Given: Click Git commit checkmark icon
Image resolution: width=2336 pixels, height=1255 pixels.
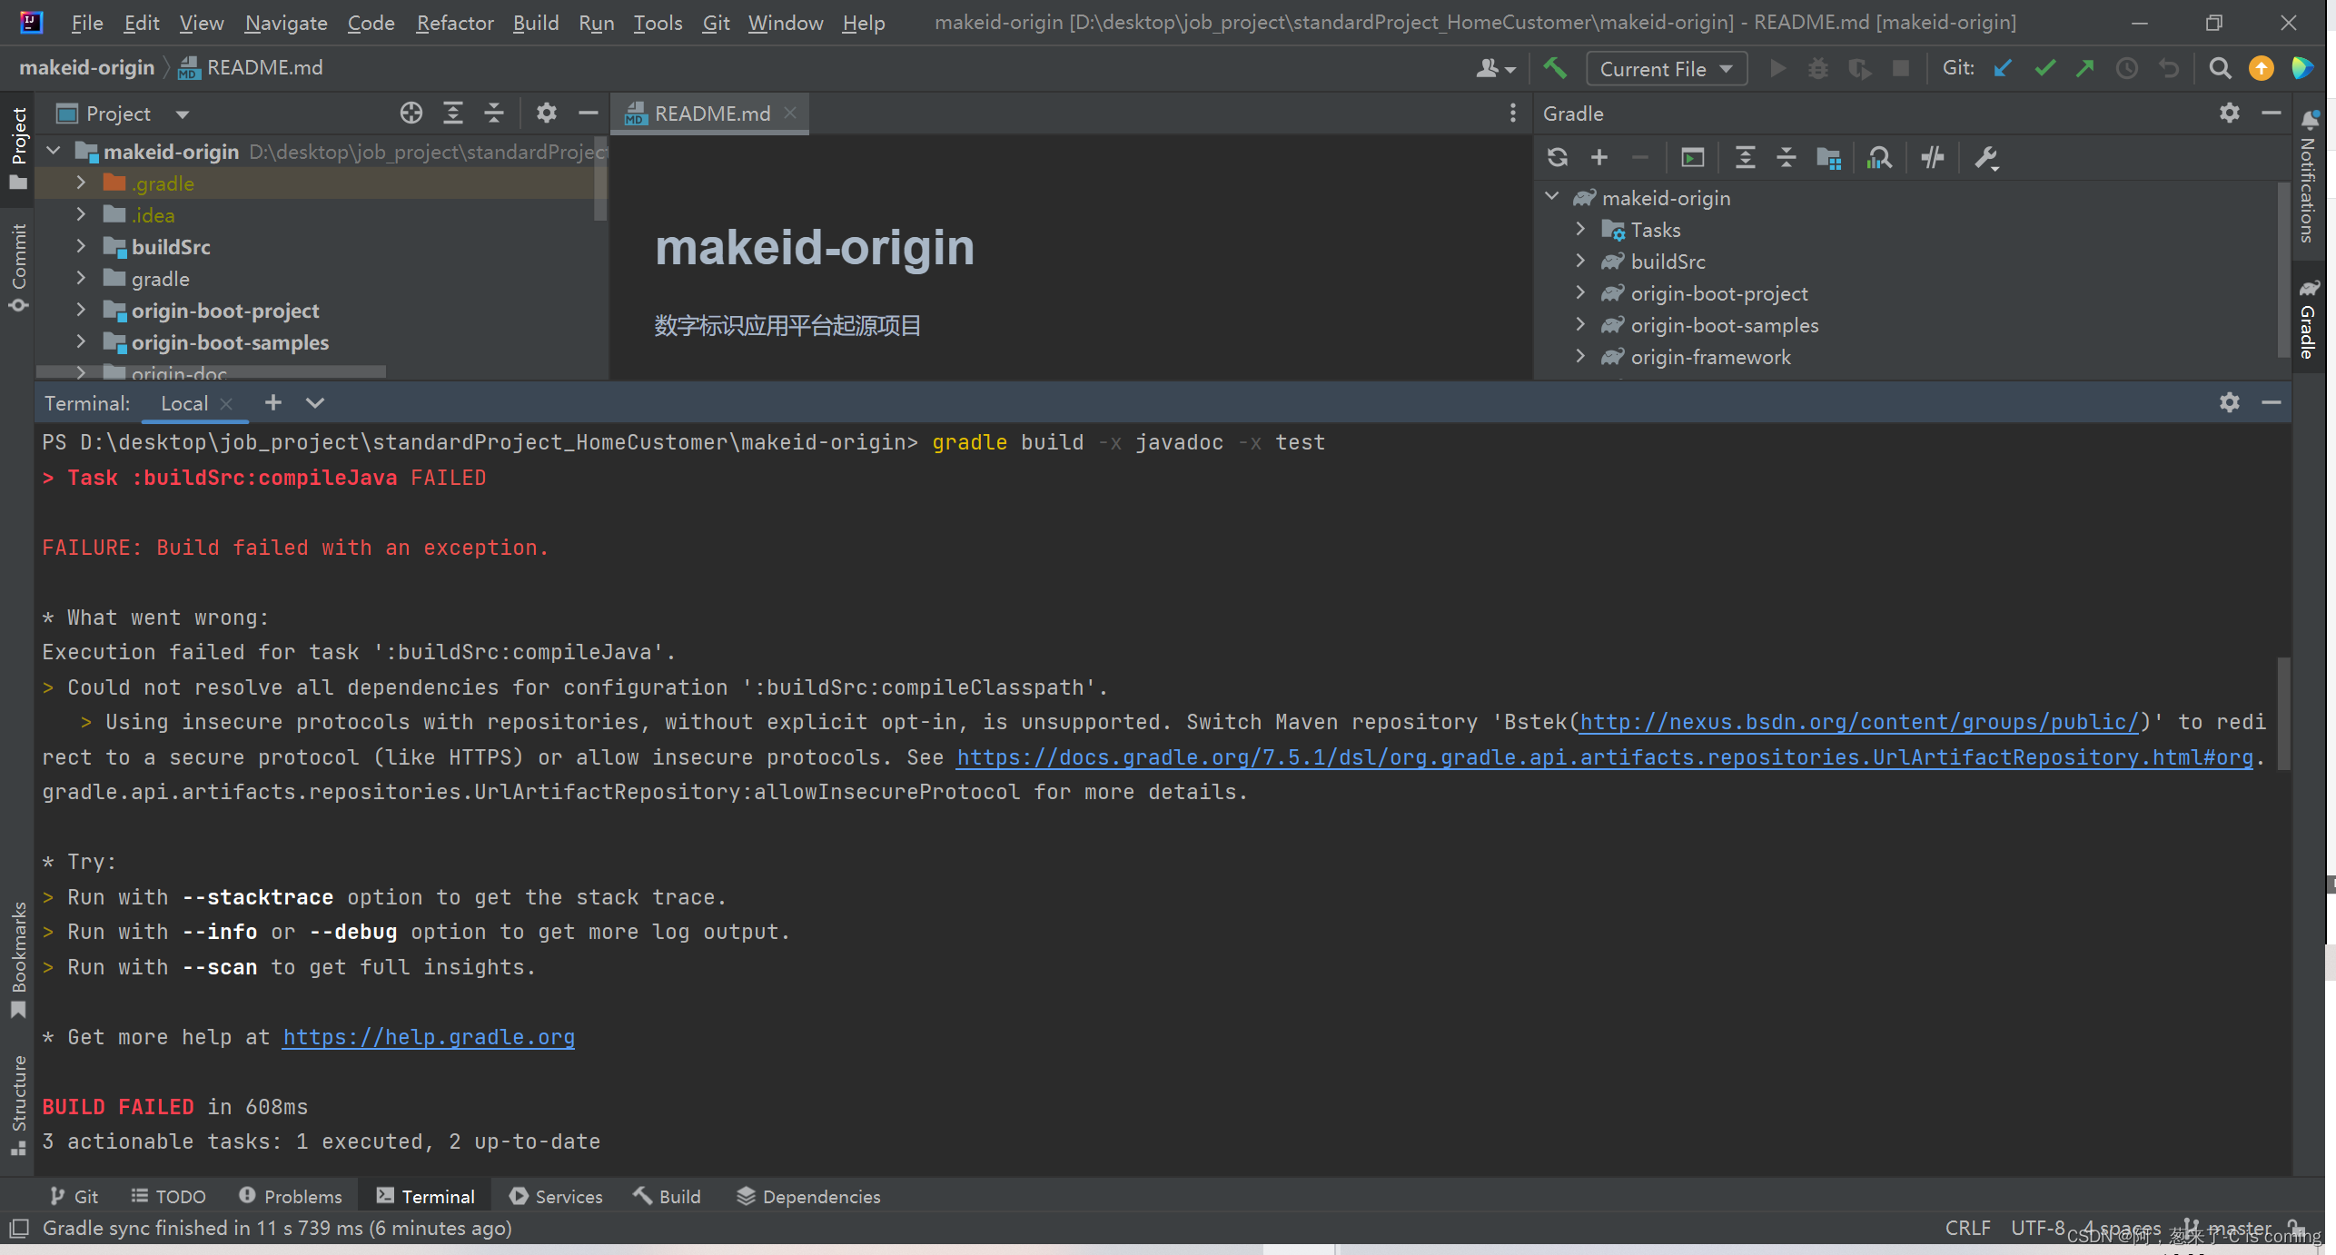Looking at the screenshot, I should (2044, 68).
